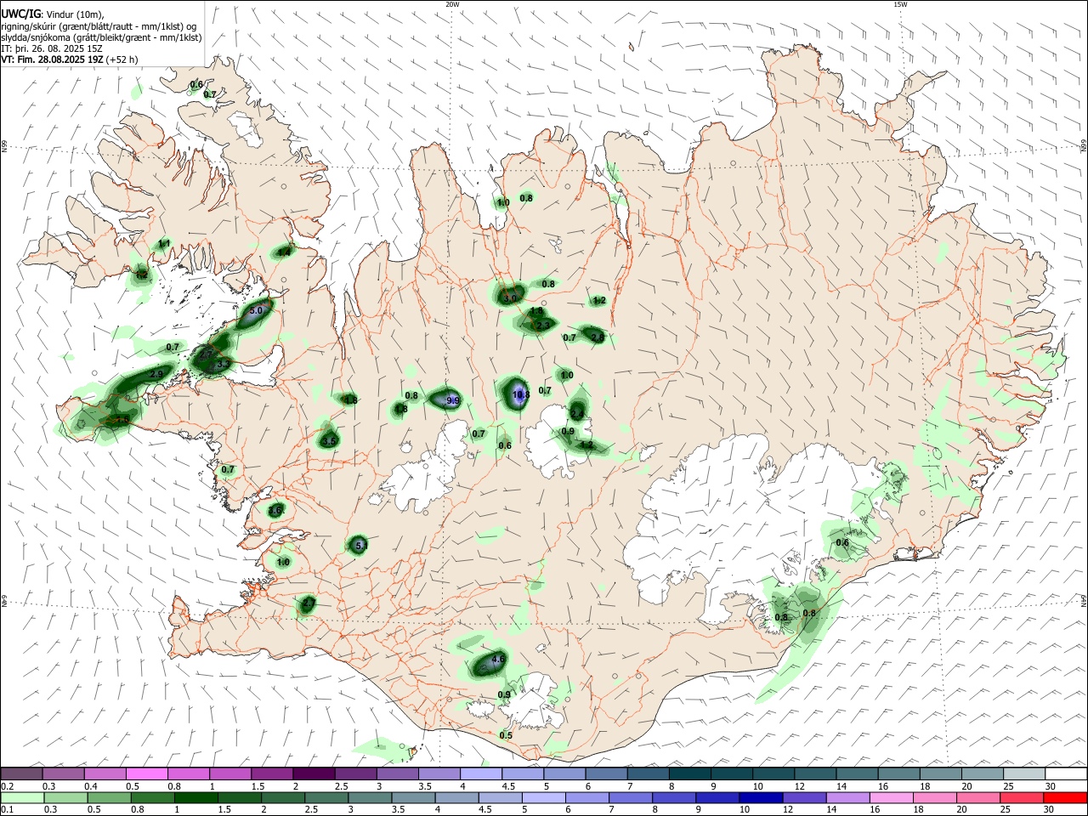Click the 2.3 precipitation value label
The width and height of the screenshot is (1088, 816).
[x=542, y=325]
